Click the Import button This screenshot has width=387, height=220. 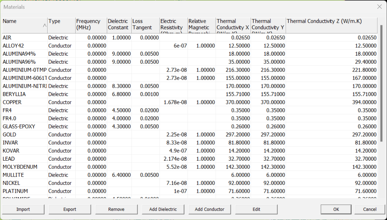click(x=23, y=209)
